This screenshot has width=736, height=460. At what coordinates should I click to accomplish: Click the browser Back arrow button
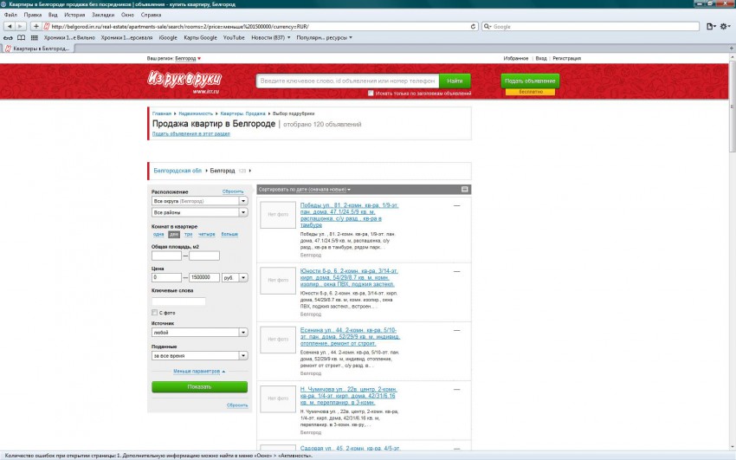(10, 26)
